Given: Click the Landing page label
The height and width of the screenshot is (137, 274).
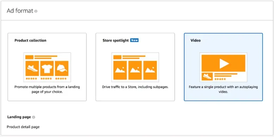Looking at the screenshot, I should (19, 117).
